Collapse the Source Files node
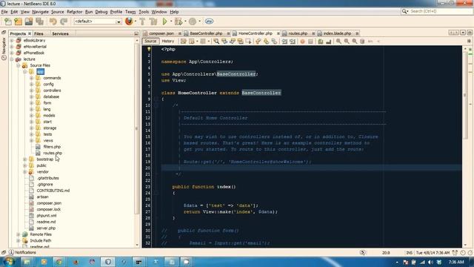Image resolution: width=474 pixels, height=267 pixels. [x=19, y=65]
